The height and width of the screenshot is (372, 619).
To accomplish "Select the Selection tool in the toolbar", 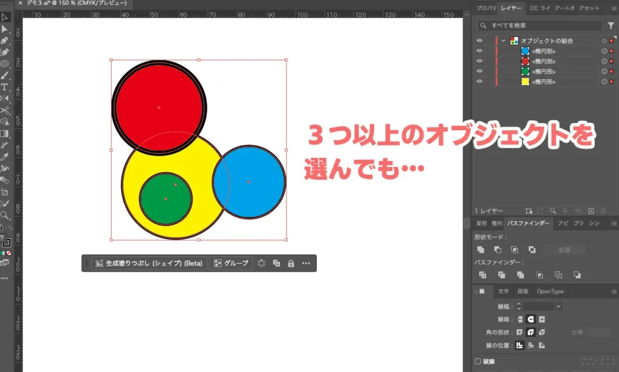I will pos(5,18).
